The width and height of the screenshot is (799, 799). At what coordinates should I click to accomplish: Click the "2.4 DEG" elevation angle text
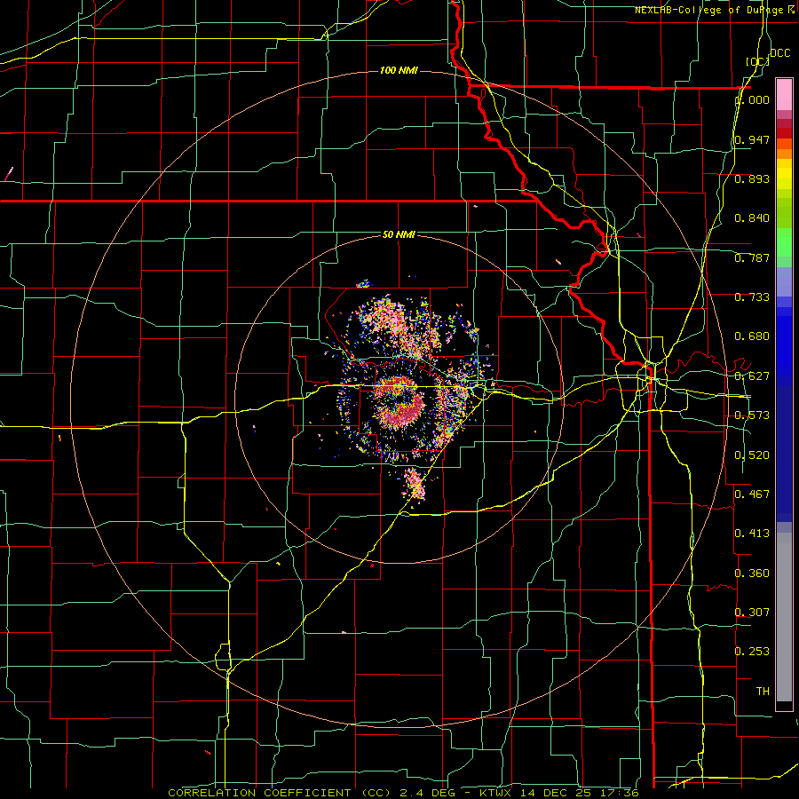[x=428, y=793]
